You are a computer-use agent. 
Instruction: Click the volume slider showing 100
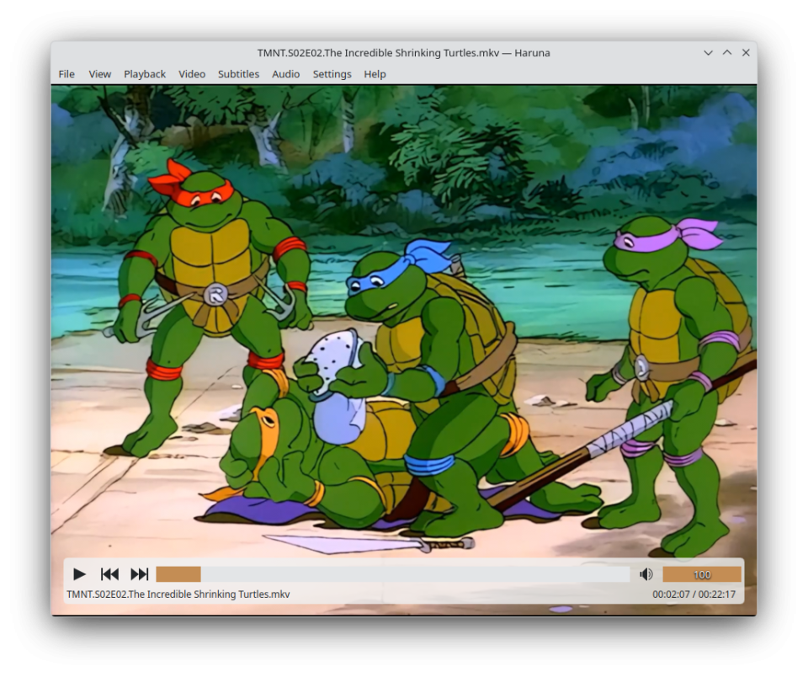(701, 574)
